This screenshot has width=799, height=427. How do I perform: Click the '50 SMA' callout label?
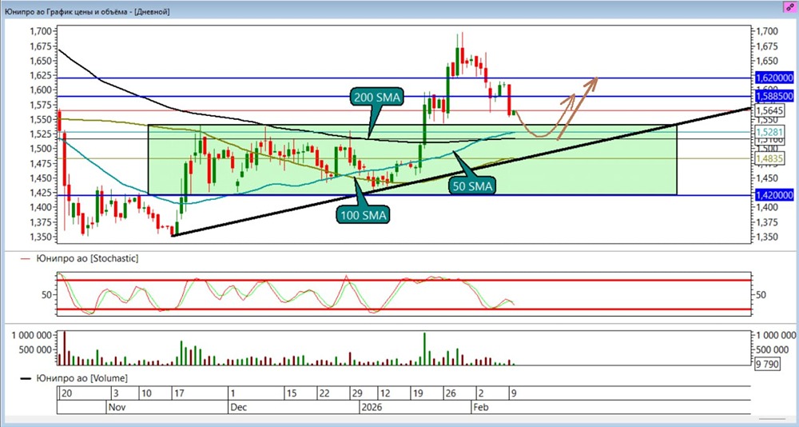tap(473, 187)
